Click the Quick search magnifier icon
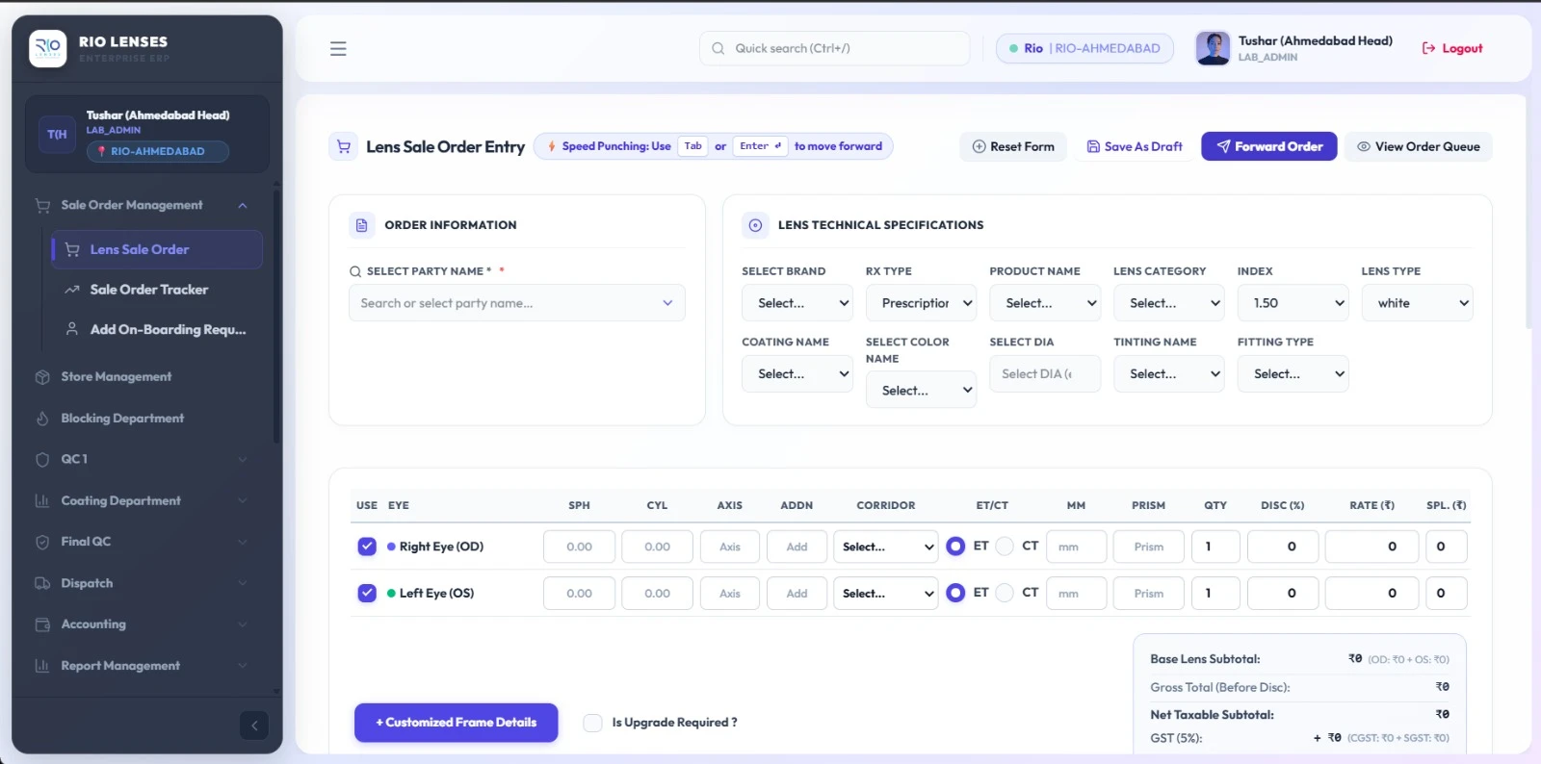 click(718, 48)
